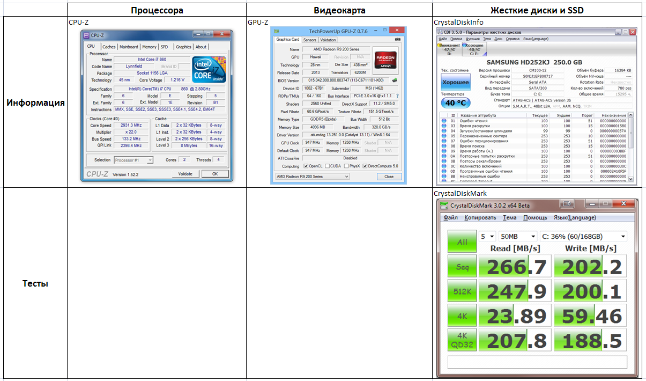Viewport: 646px width, 381px height.
Task: Click the green 512K benchmark button
Action: (x=462, y=292)
